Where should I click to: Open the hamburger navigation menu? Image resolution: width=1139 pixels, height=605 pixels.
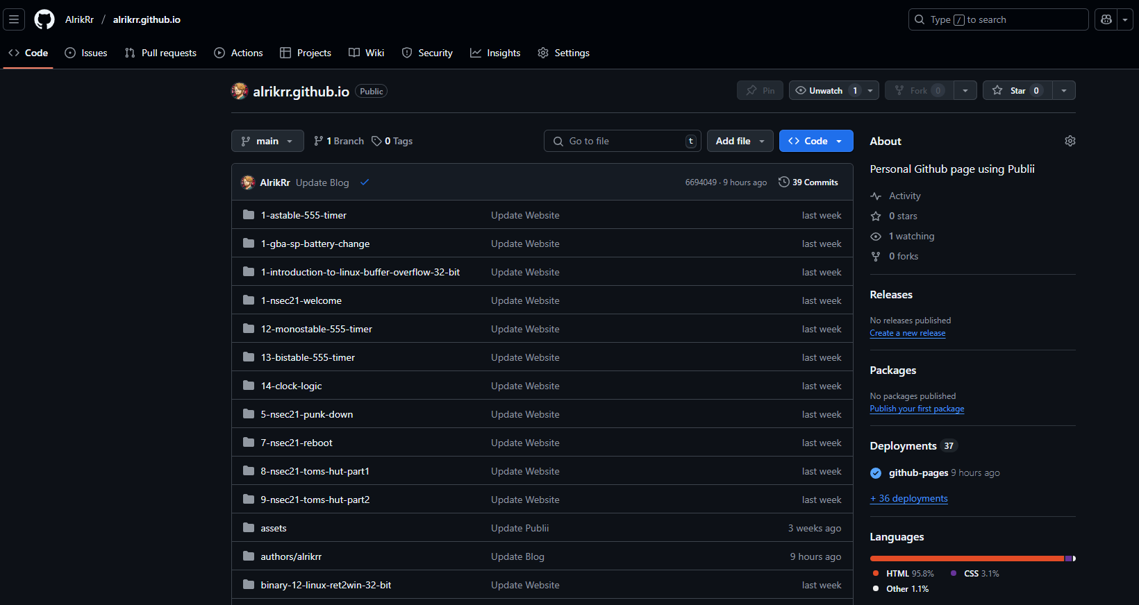[14, 19]
